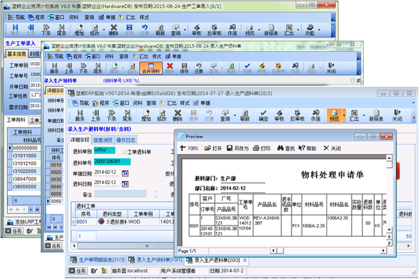
Task: Click 还原 undo icon in requisition window toolbar
Action: point(199,68)
